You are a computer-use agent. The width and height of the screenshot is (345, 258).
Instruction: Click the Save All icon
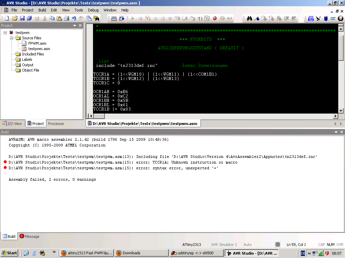click(29, 18)
